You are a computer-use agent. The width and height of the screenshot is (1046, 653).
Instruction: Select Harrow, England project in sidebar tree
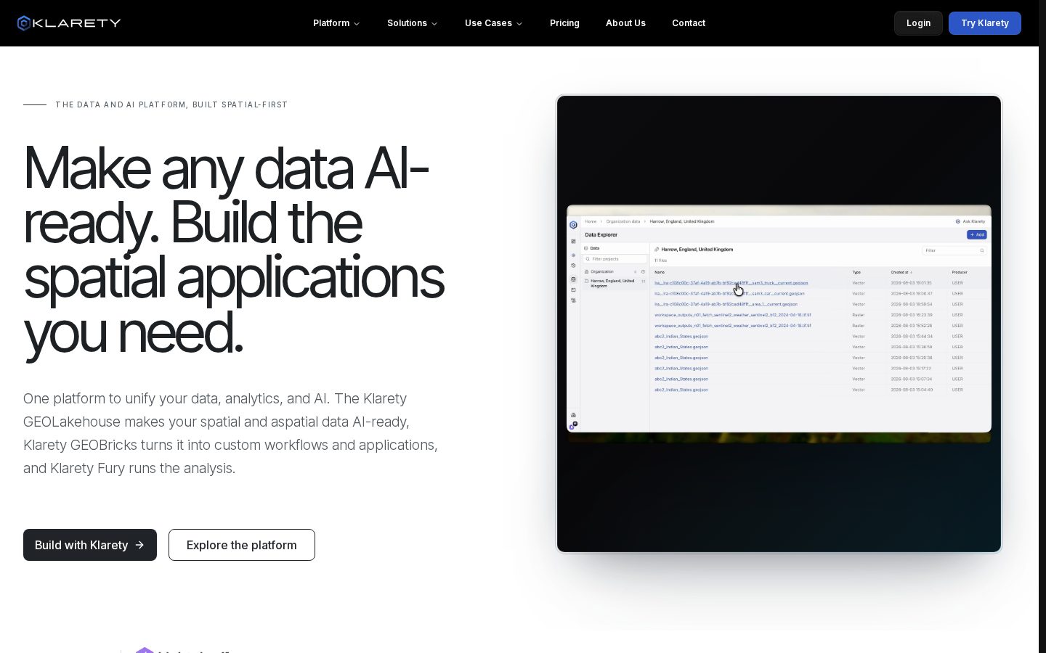coord(615,283)
